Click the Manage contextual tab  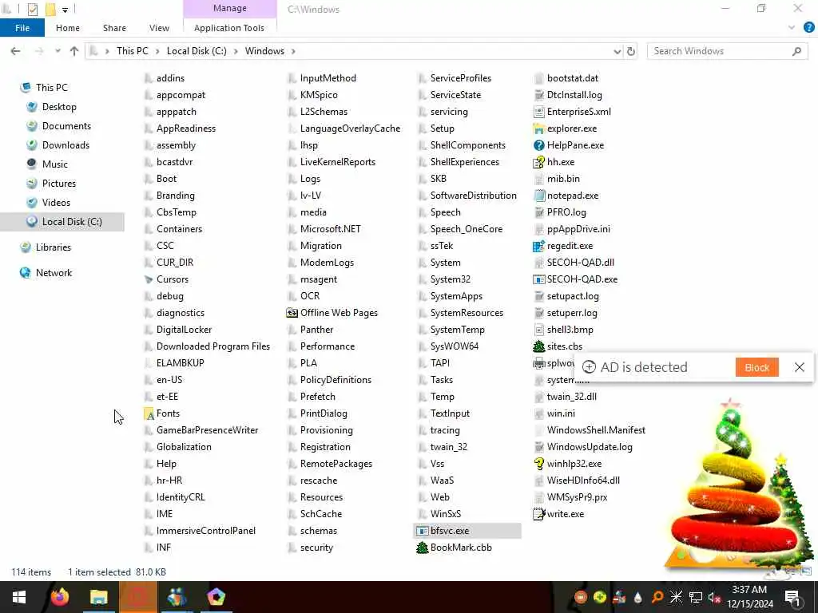(x=229, y=8)
